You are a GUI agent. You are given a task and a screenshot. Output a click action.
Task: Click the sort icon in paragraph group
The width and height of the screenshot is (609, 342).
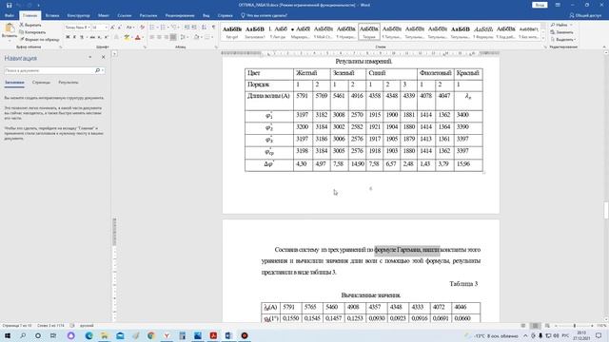(x=204, y=28)
